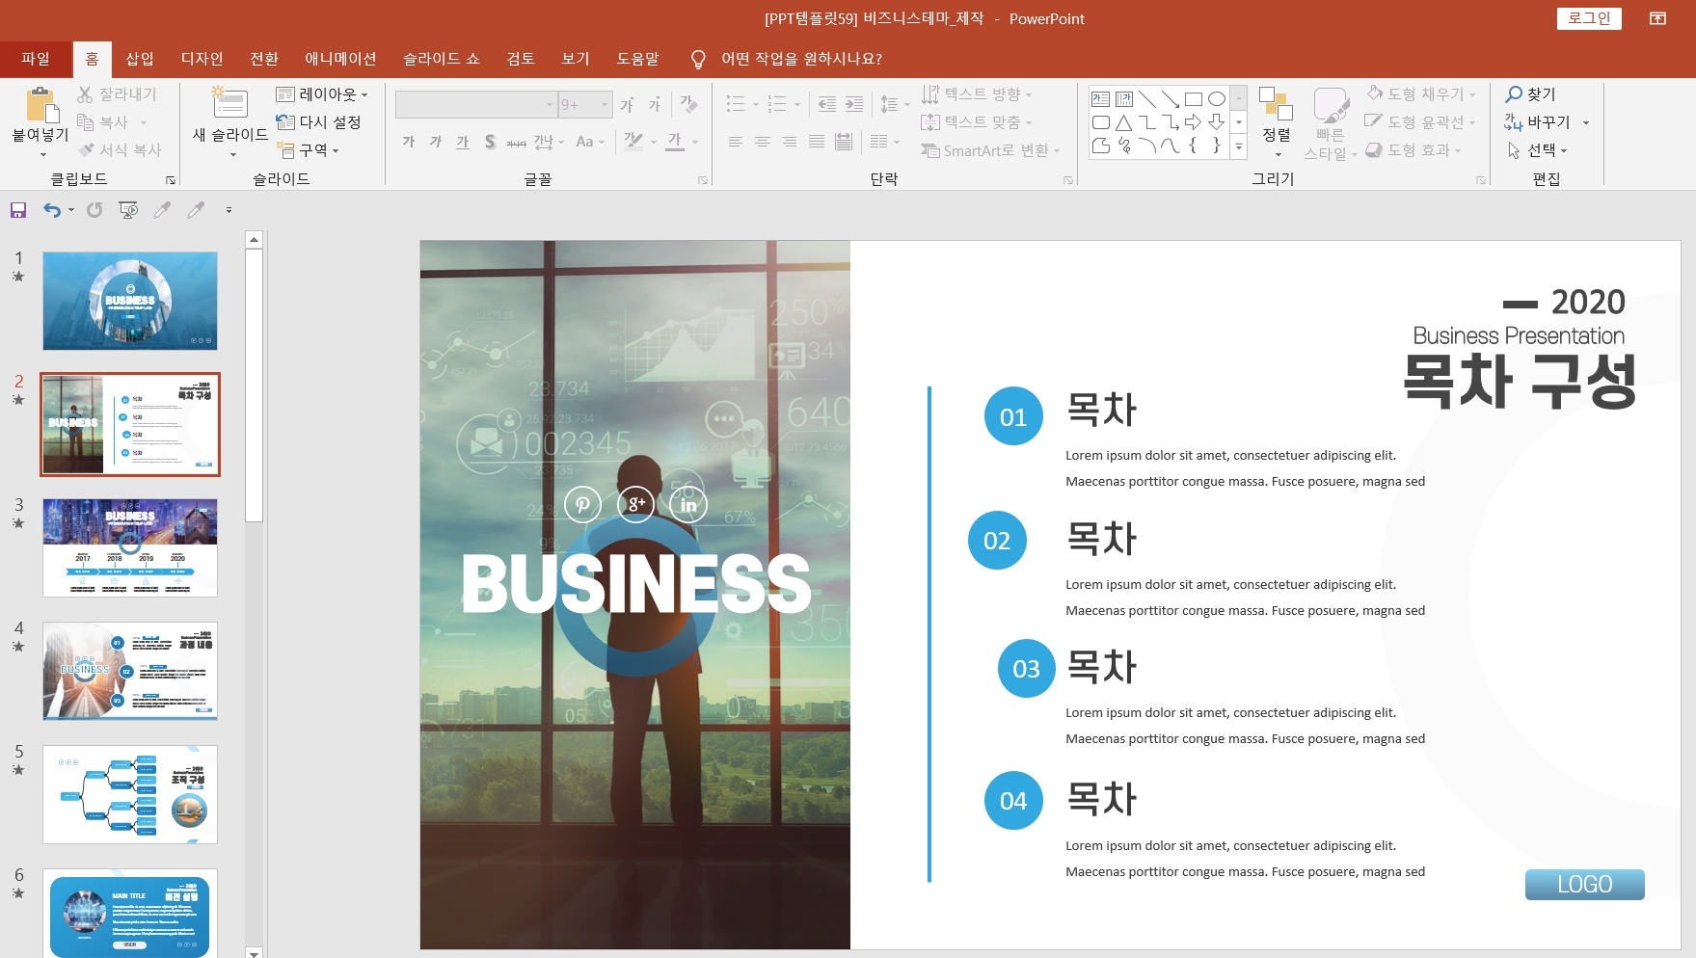The height and width of the screenshot is (958, 1696).
Task: Undo the last action
Action: pyautogui.click(x=52, y=210)
